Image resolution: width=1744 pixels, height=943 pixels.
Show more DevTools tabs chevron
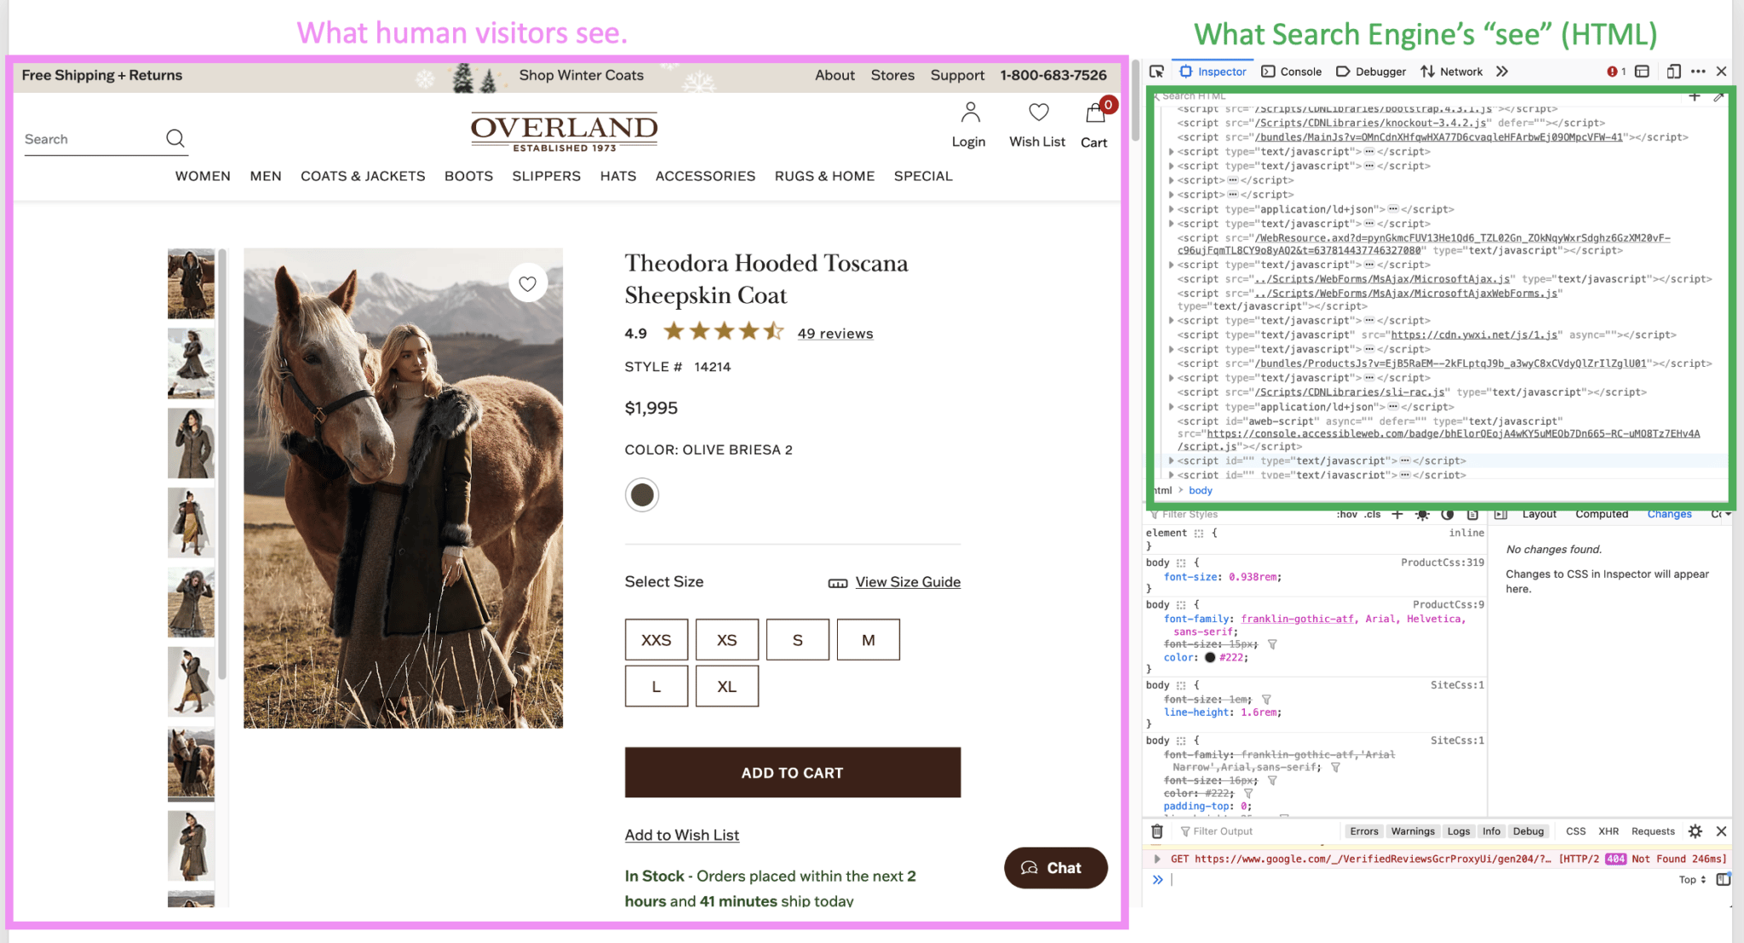coord(1502,71)
